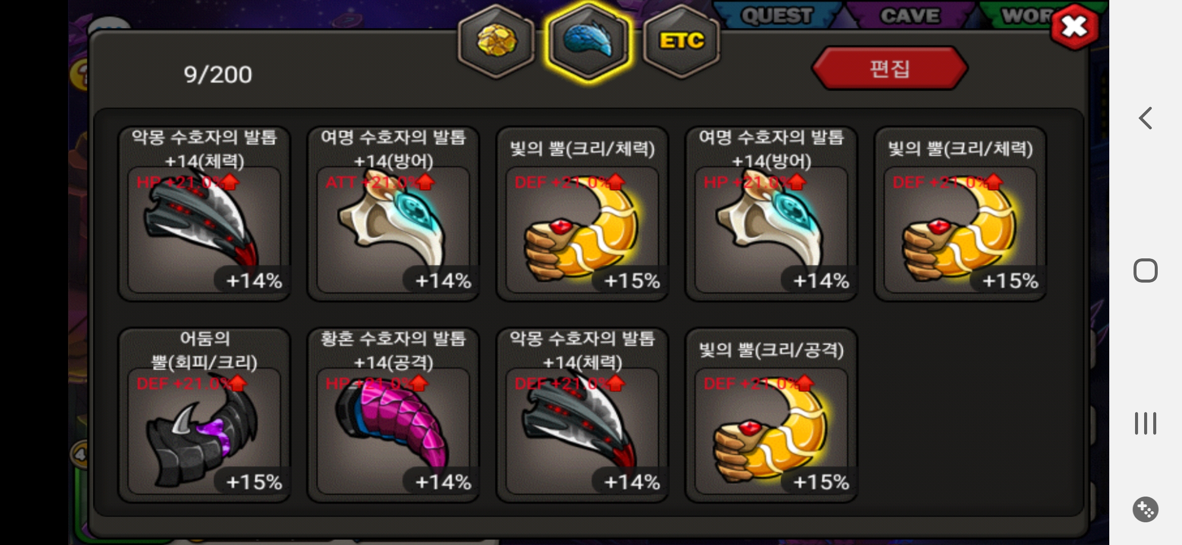Image resolution: width=1182 pixels, height=545 pixels.
Task: Pick the pink 황혼 수호자의 발톱 +14(공격)
Action: click(x=393, y=415)
